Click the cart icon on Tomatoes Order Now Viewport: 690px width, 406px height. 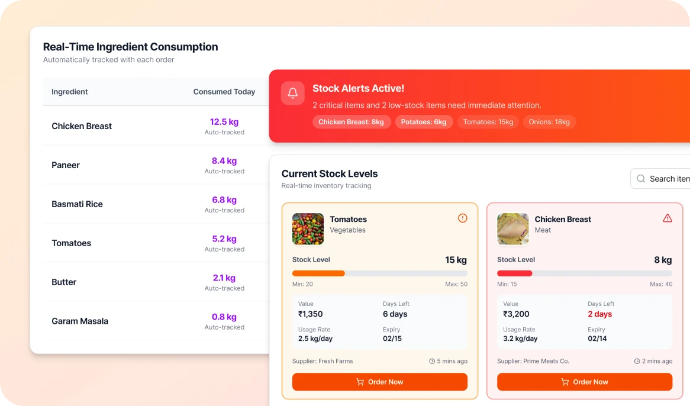[x=360, y=382]
